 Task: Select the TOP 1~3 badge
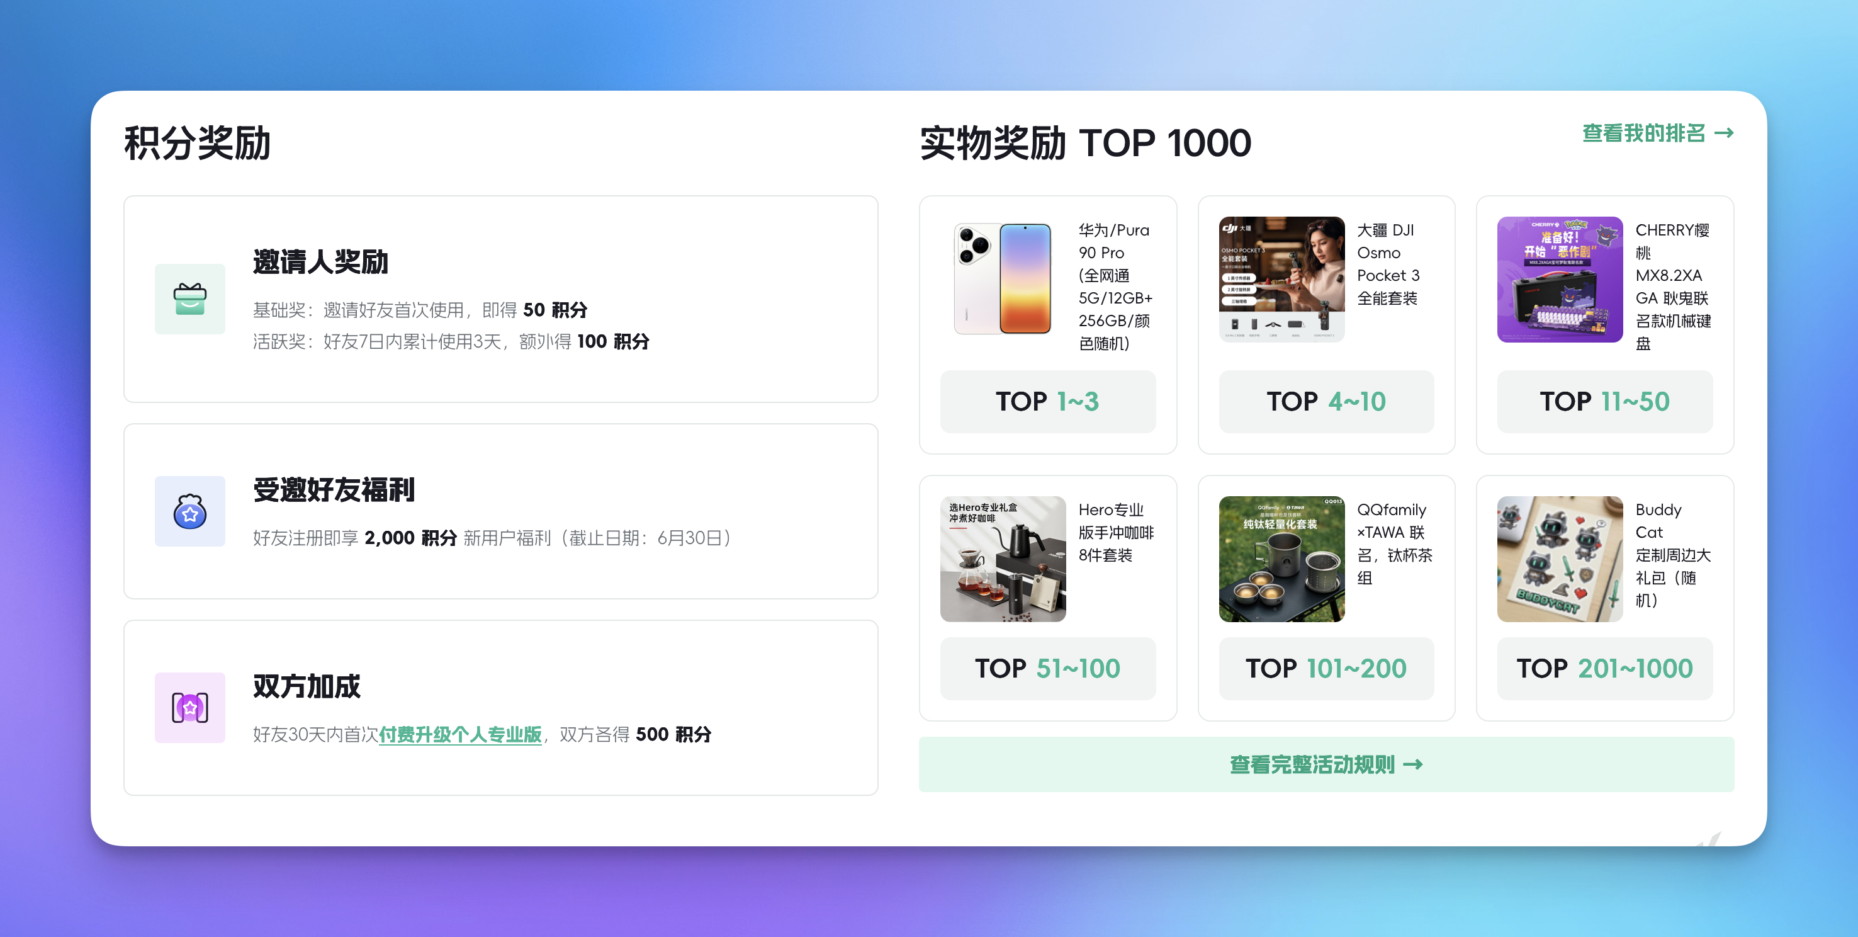(1047, 401)
